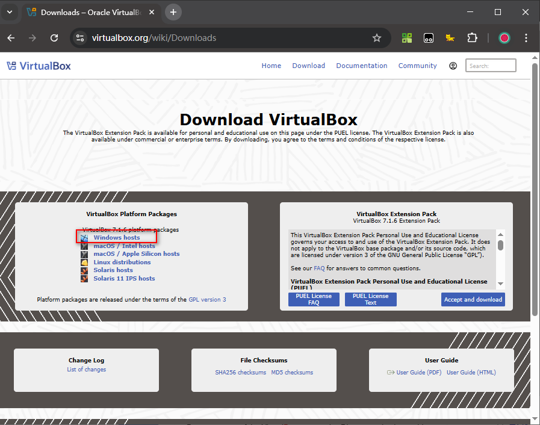Open site information icon in address bar
Image resolution: width=540 pixels, height=425 pixels.
80,38
